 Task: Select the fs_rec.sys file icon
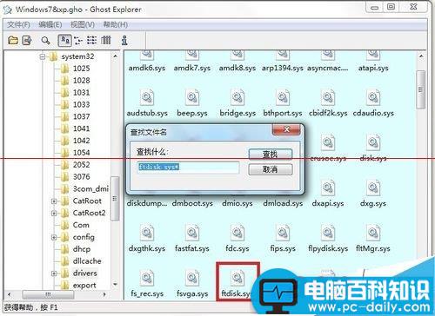(147, 278)
